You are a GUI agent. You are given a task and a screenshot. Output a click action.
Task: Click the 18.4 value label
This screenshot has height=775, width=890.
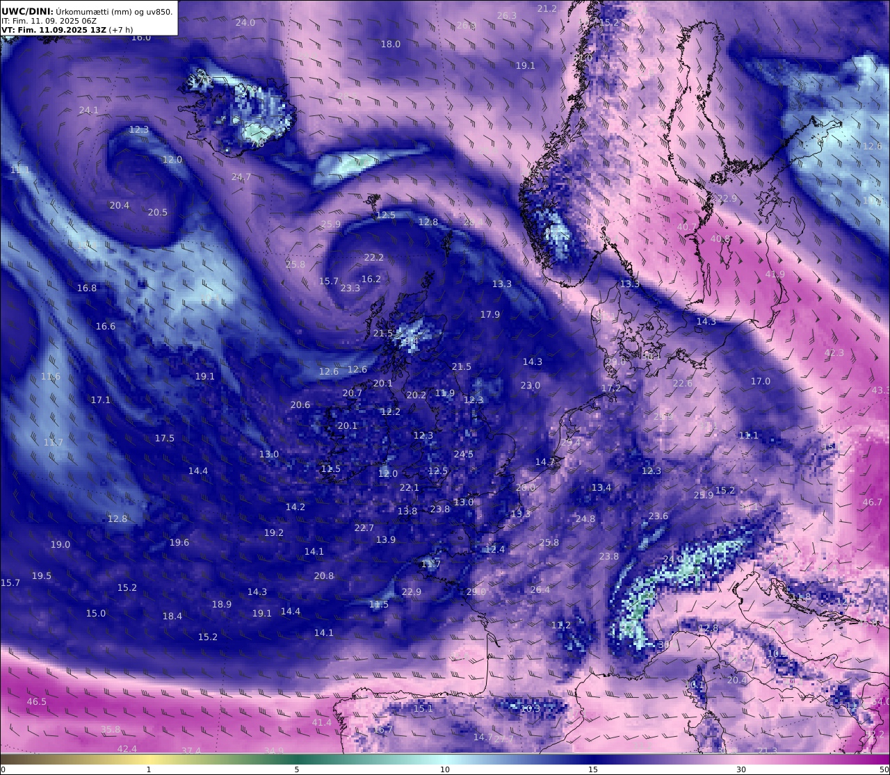[172, 616]
